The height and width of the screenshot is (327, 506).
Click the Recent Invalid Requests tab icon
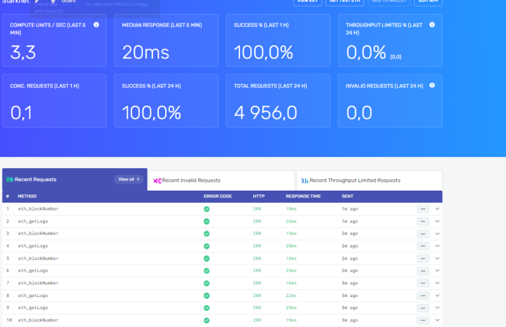(157, 180)
